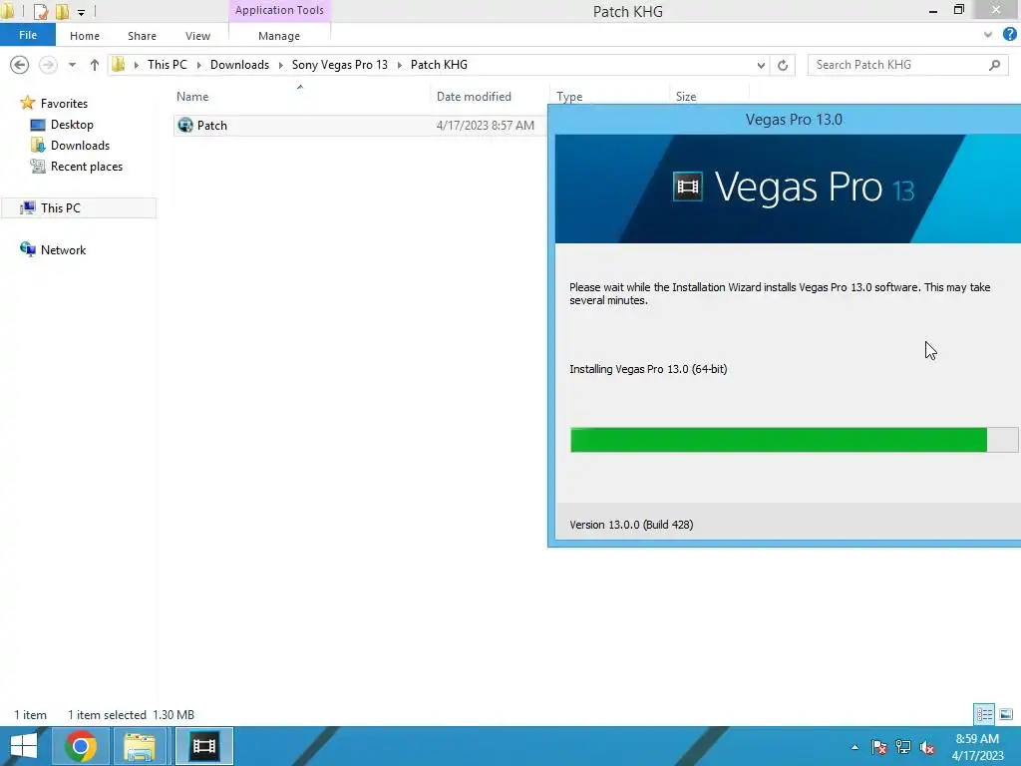Expand chevron after Sony Vegas Pro 13
This screenshot has height=766, width=1021.
click(x=399, y=65)
